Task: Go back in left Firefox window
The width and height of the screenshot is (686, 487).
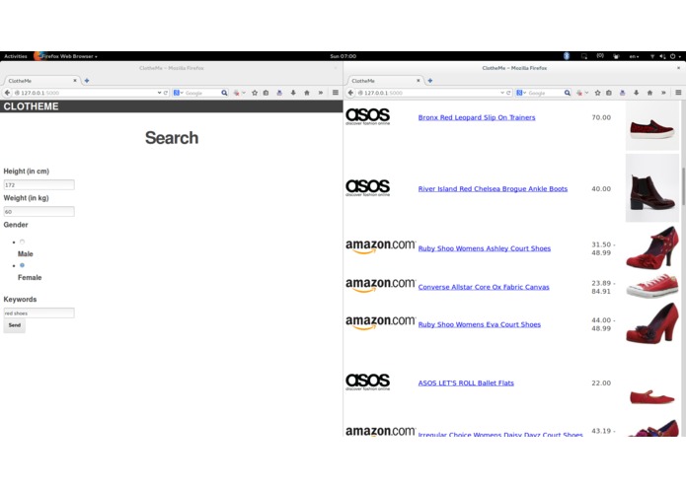Action: point(7,93)
